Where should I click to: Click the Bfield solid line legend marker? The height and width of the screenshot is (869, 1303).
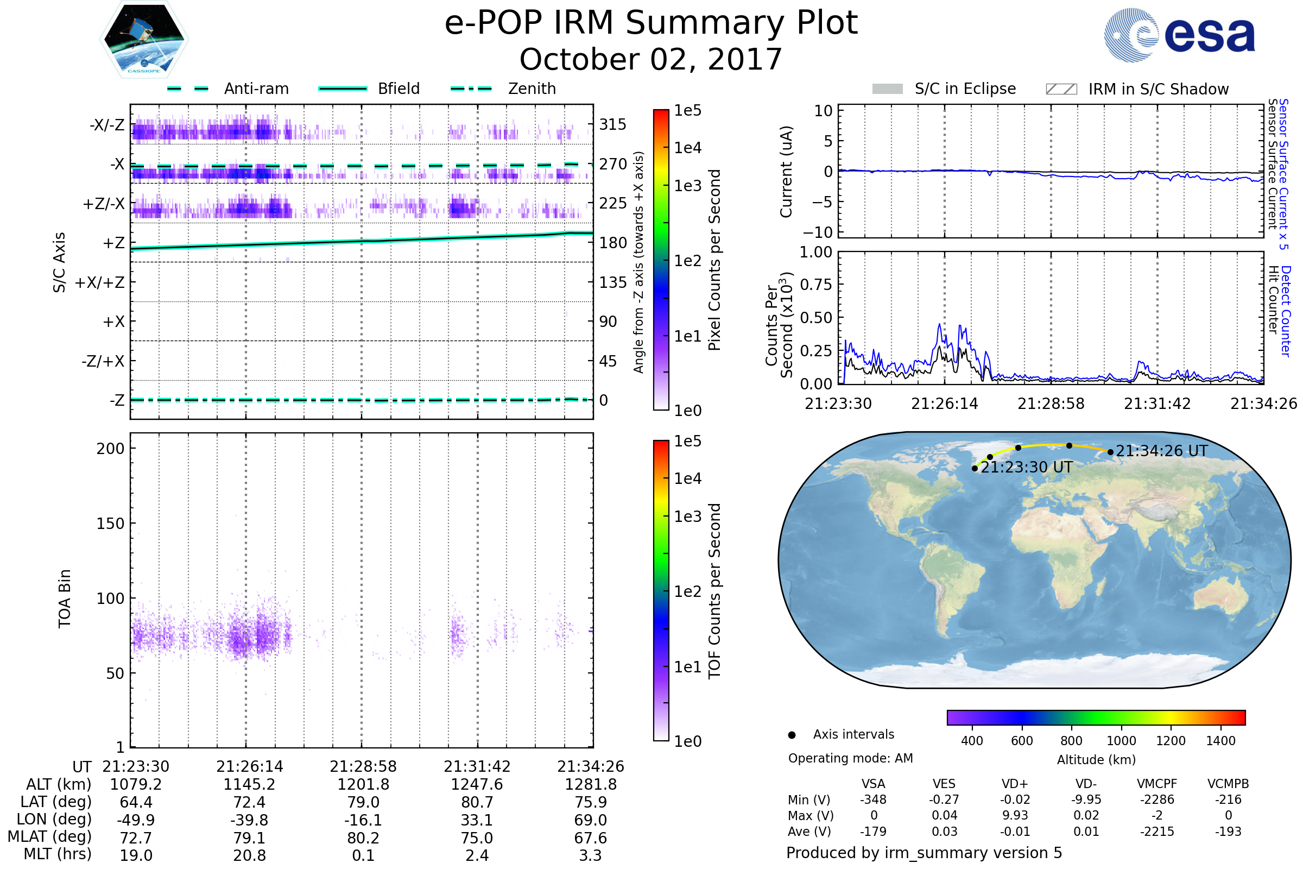[343, 89]
